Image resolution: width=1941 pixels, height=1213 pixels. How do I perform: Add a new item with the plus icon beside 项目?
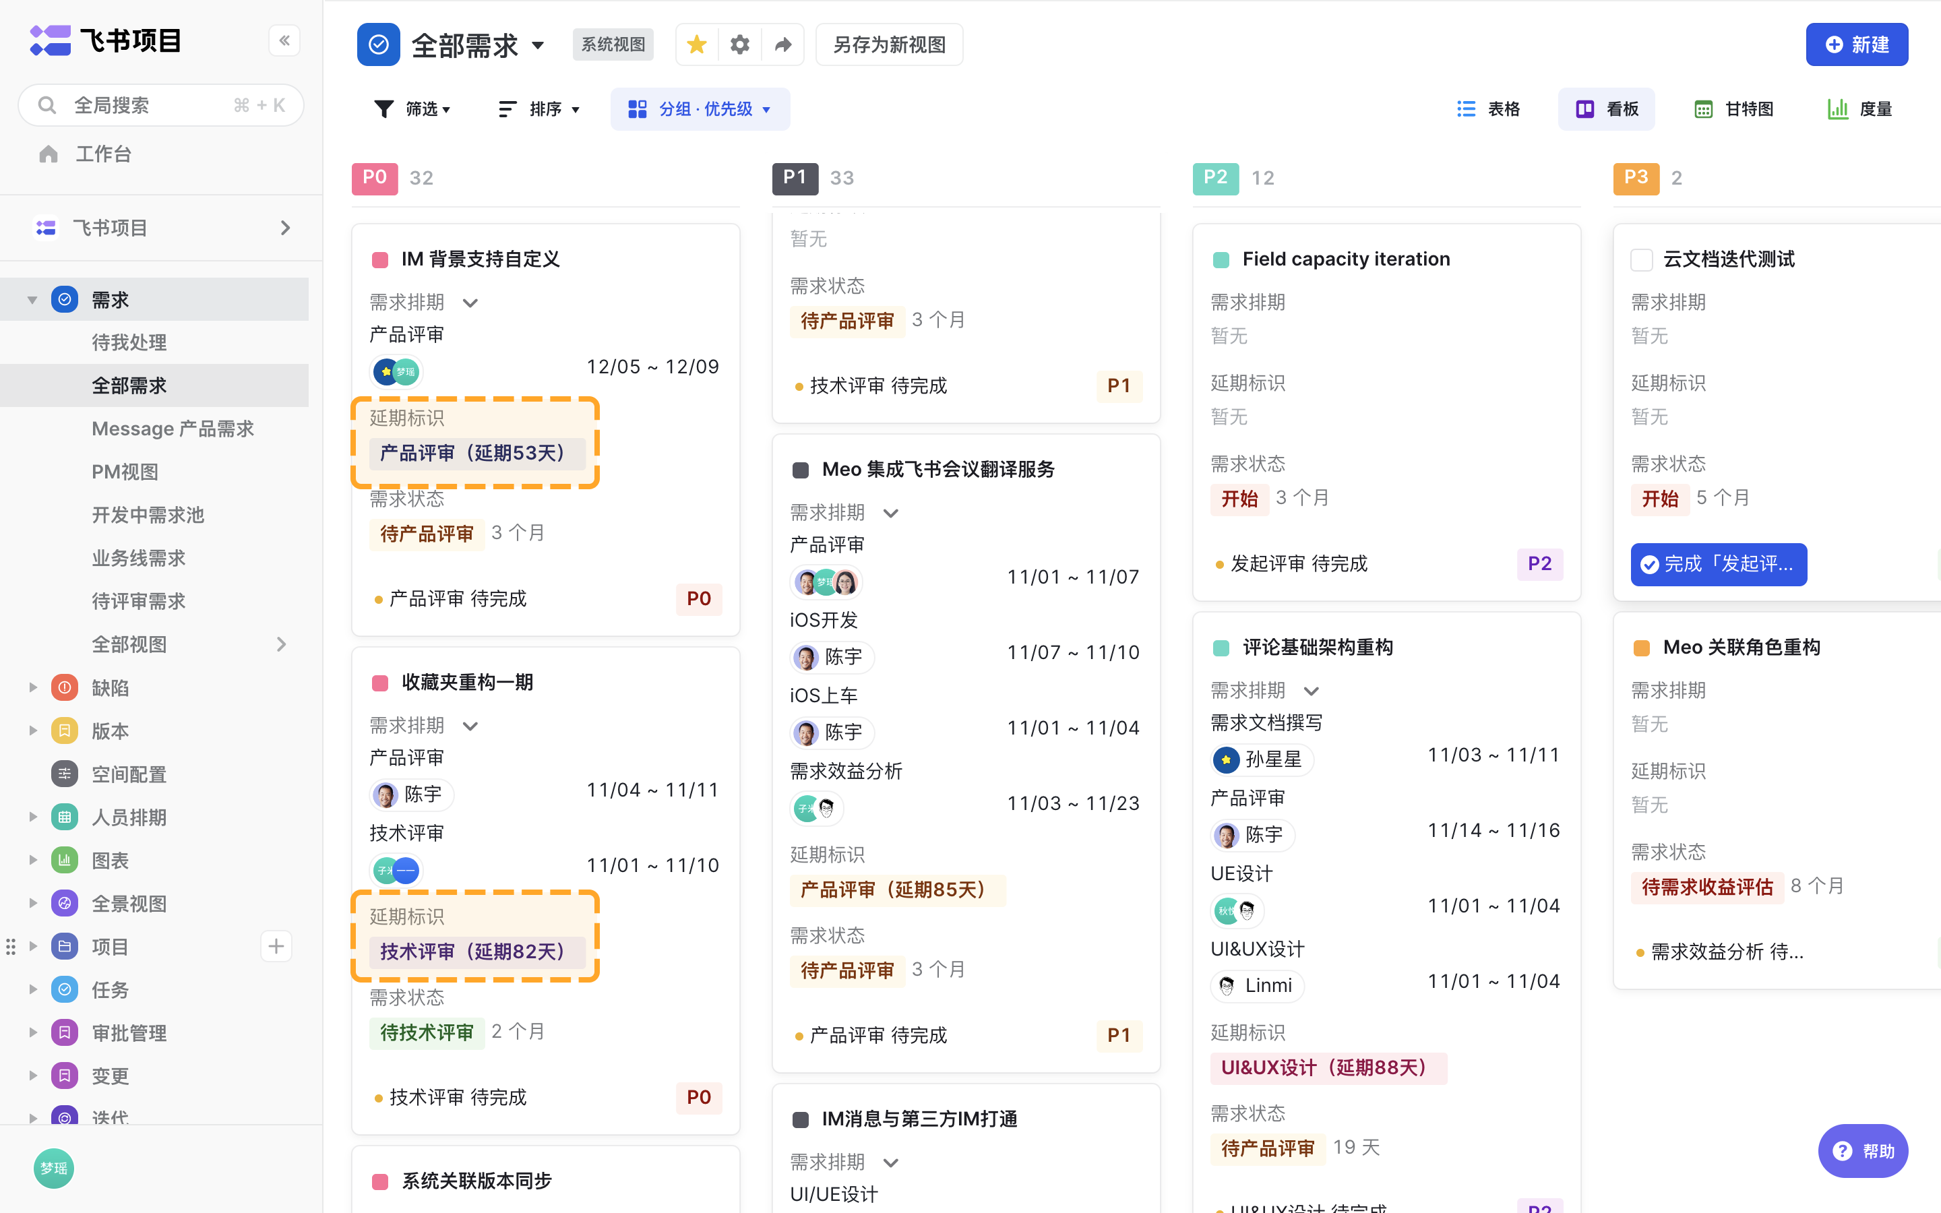276,947
